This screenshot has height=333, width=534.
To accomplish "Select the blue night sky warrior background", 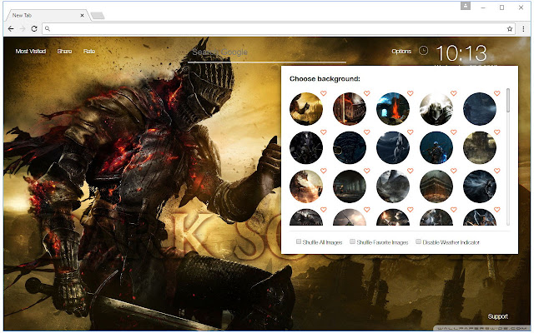I will [x=393, y=148].
